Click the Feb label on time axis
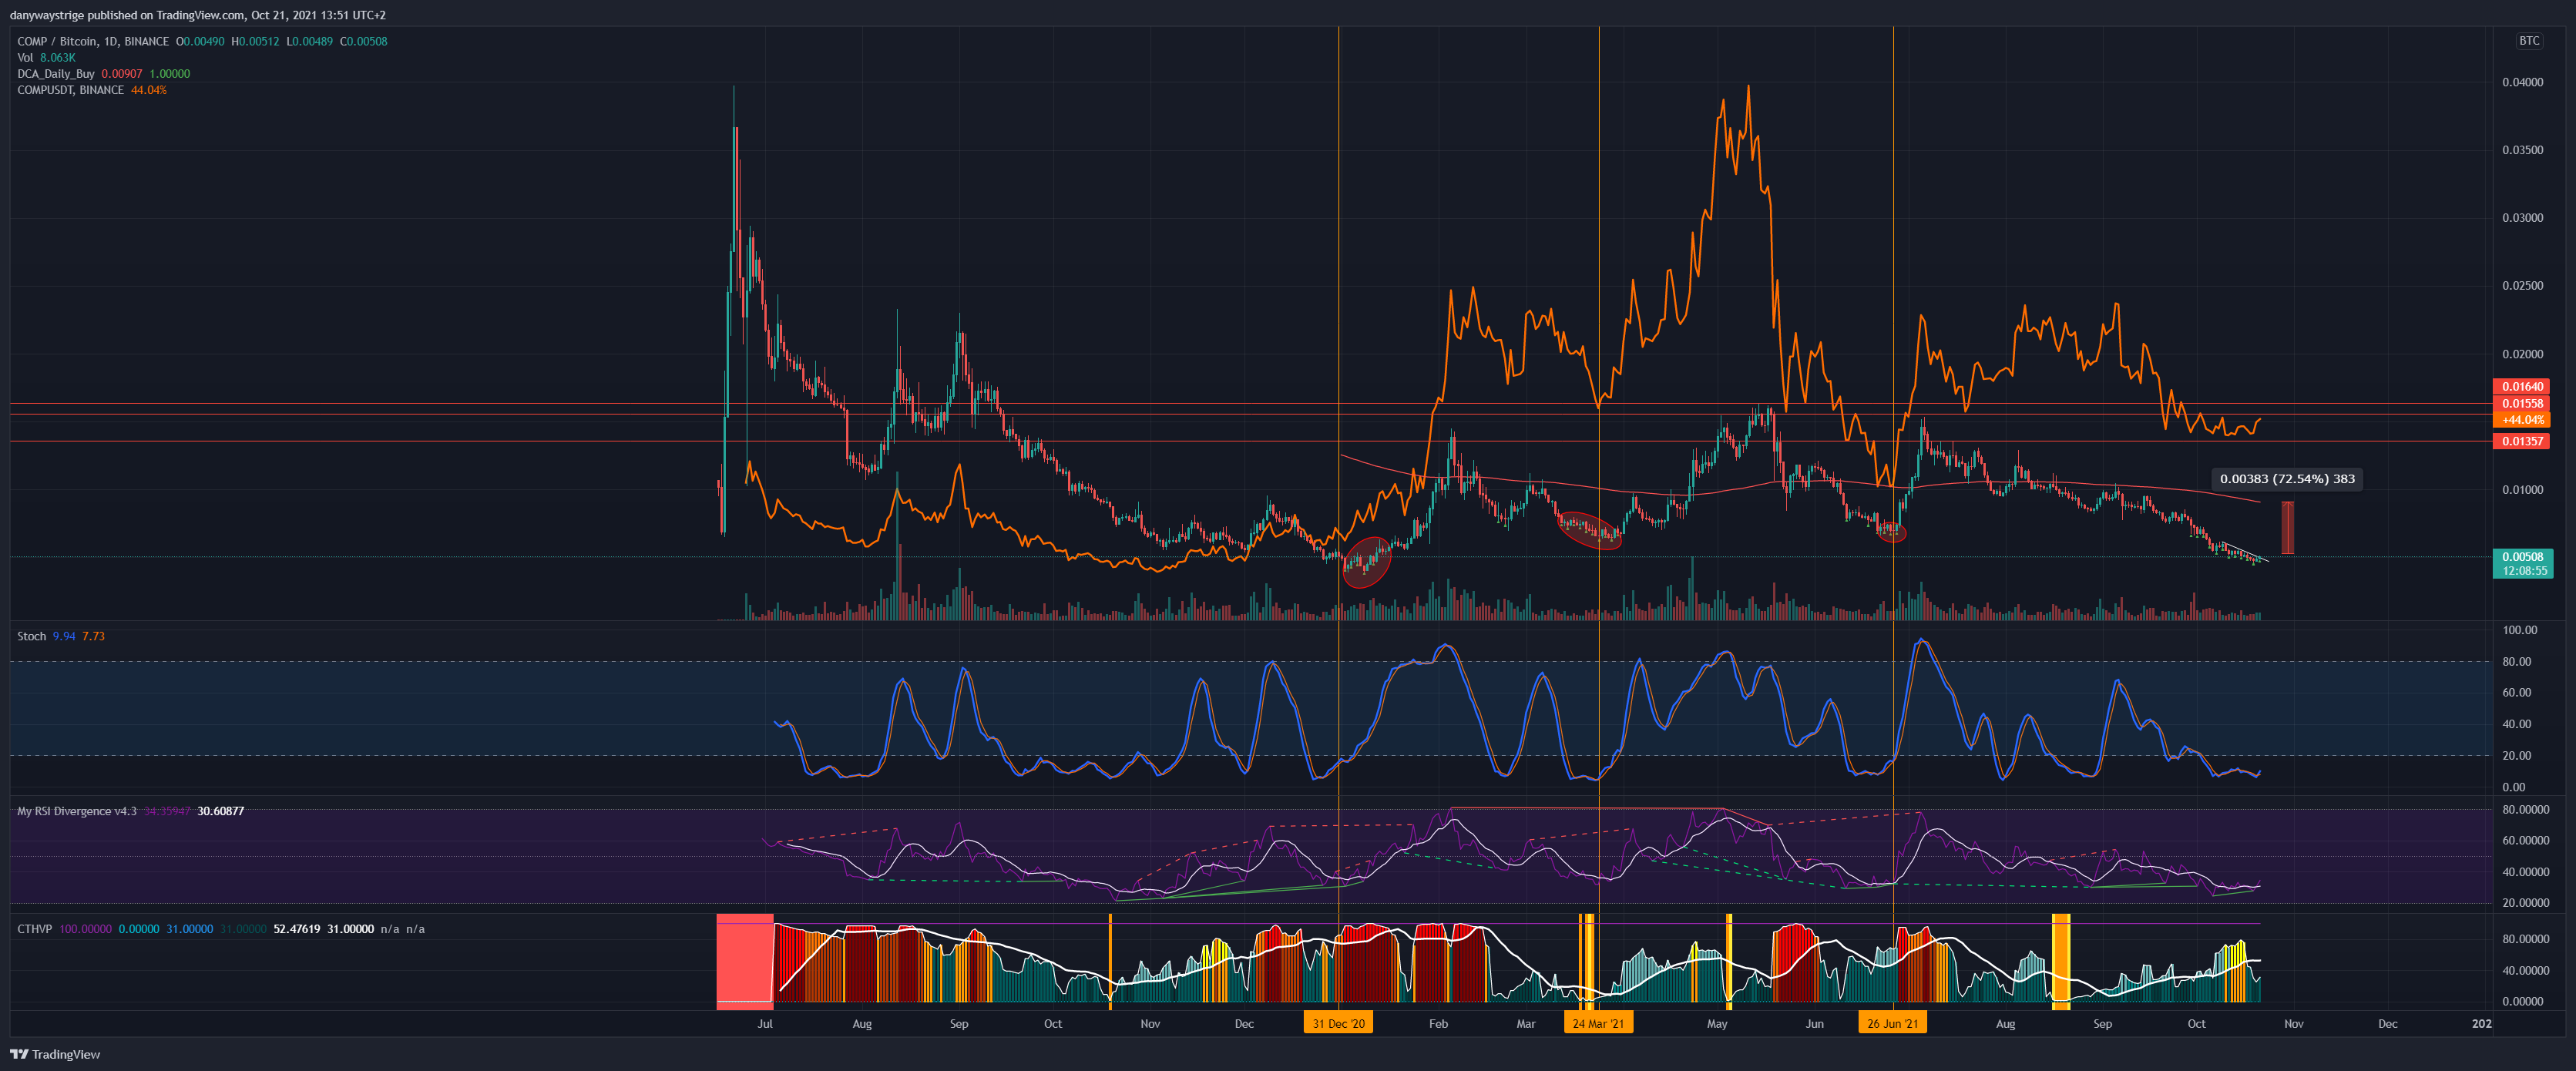2576x1071 pixels. click(1438, 1024)
